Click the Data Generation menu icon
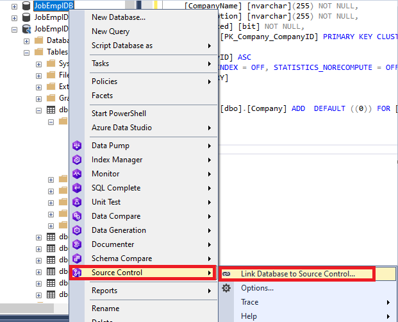Image resolution: width=398 pixels, height=322 pixels. coord(77,230)
